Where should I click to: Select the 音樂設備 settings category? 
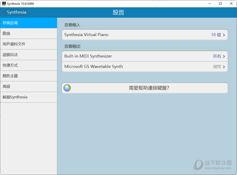point(28,23)
